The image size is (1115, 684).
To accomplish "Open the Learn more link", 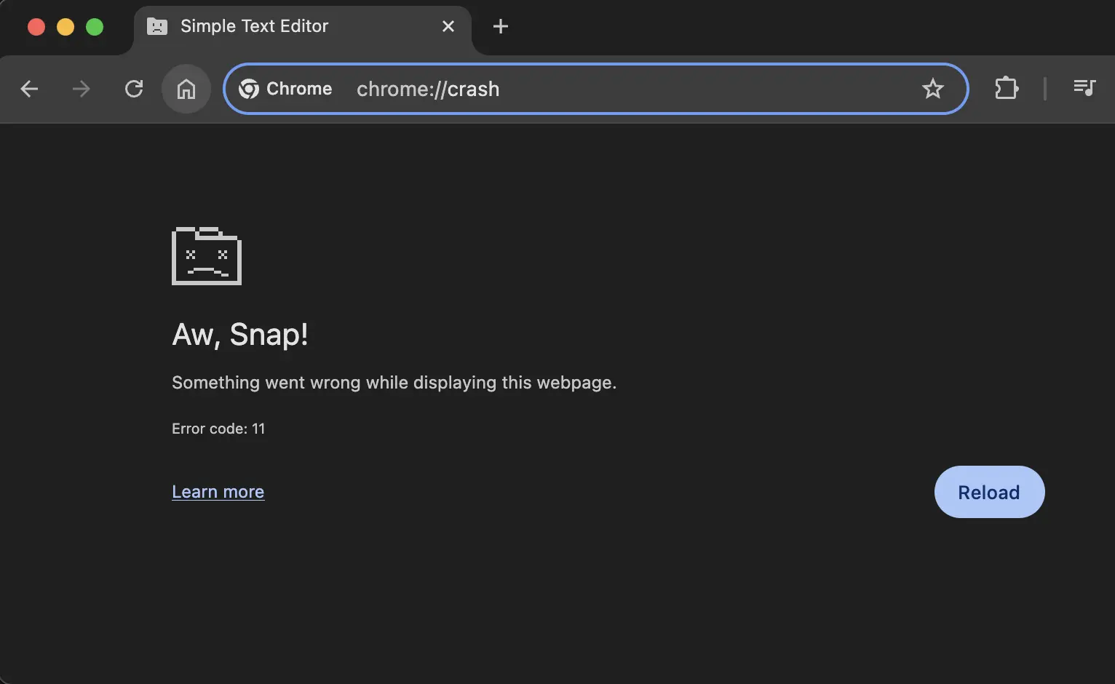I will tap(218, 491).
